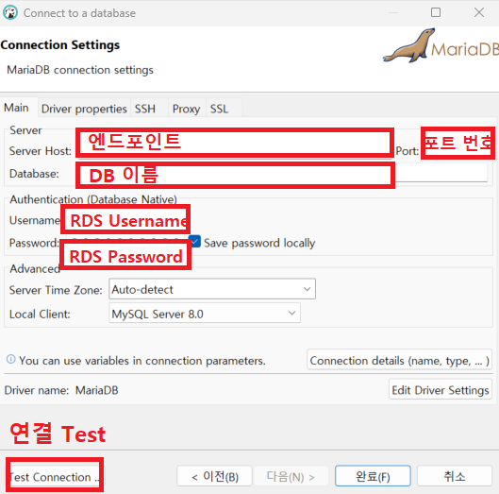Click the Test Connection button
This screenshot has width=499, height=494.
pos(55,476)
